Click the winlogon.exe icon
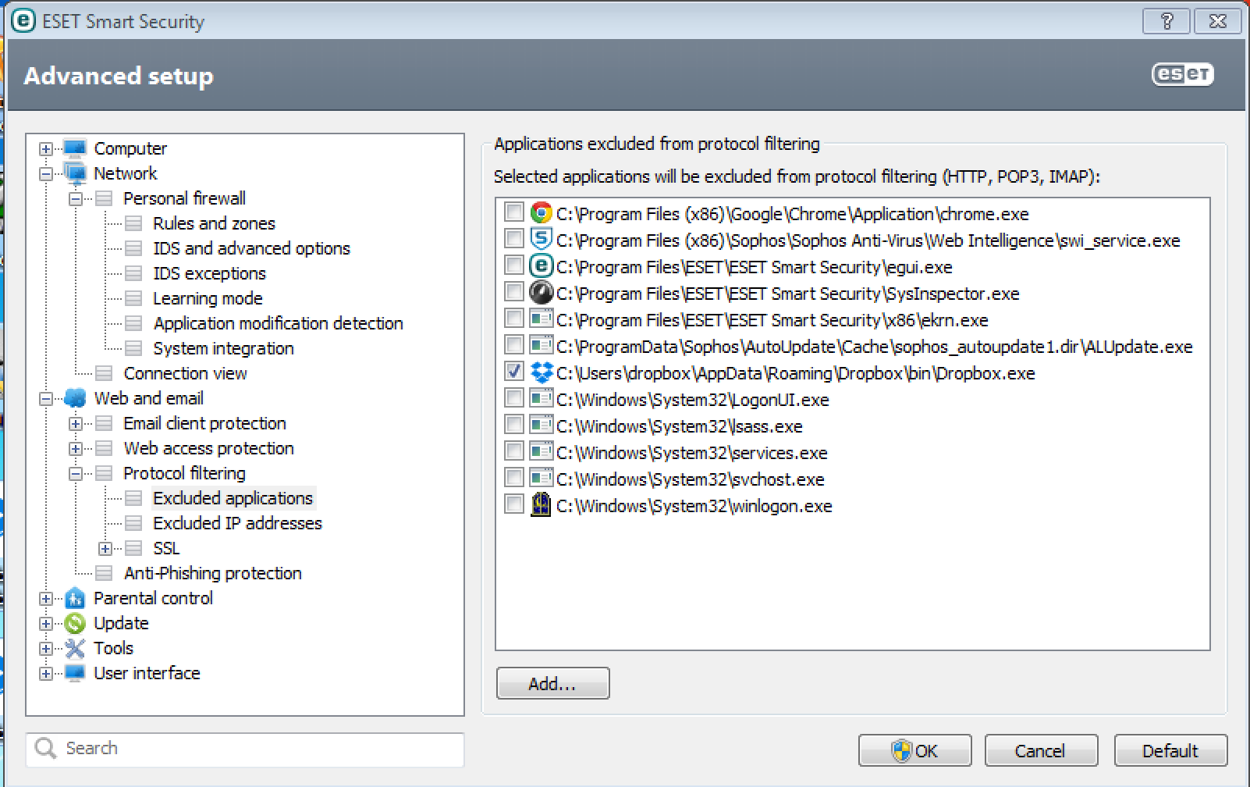The width and height of the screenshot is (1250, 787). click(540, 505)
